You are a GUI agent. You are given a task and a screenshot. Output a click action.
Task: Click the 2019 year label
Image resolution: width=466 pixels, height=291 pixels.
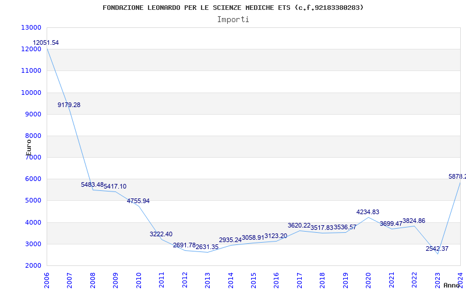point(345,281)
